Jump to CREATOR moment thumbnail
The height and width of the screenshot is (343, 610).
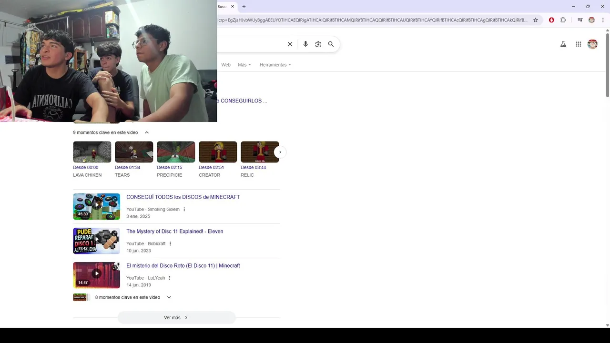tap(218, 152)
